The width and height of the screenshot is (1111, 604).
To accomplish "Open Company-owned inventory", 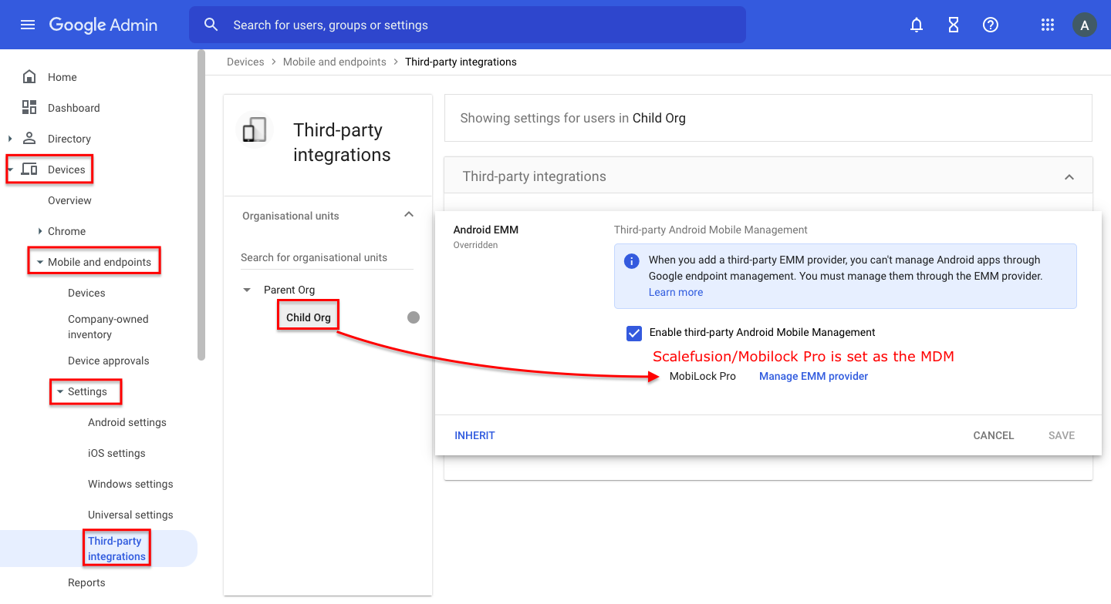I will click(108, 327).
